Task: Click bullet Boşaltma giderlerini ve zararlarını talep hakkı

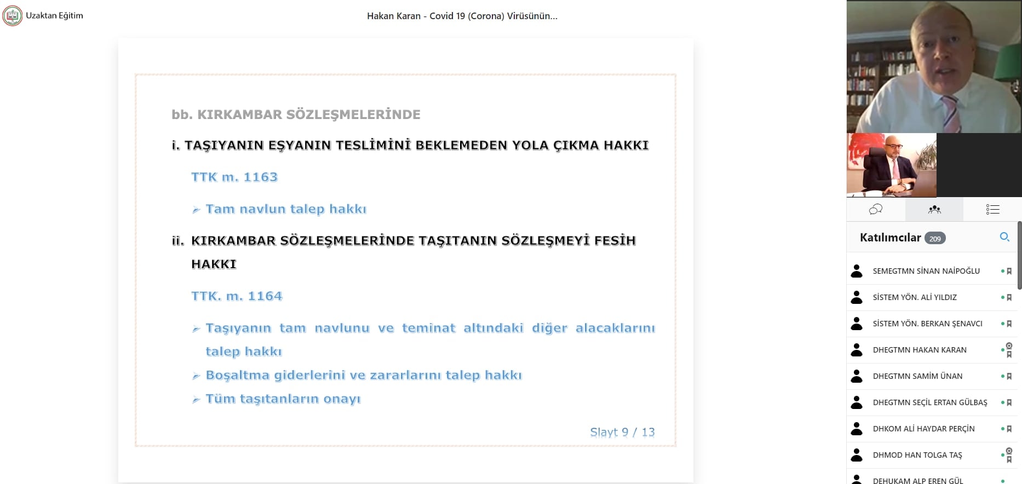Action: click(x=364, y=375)
